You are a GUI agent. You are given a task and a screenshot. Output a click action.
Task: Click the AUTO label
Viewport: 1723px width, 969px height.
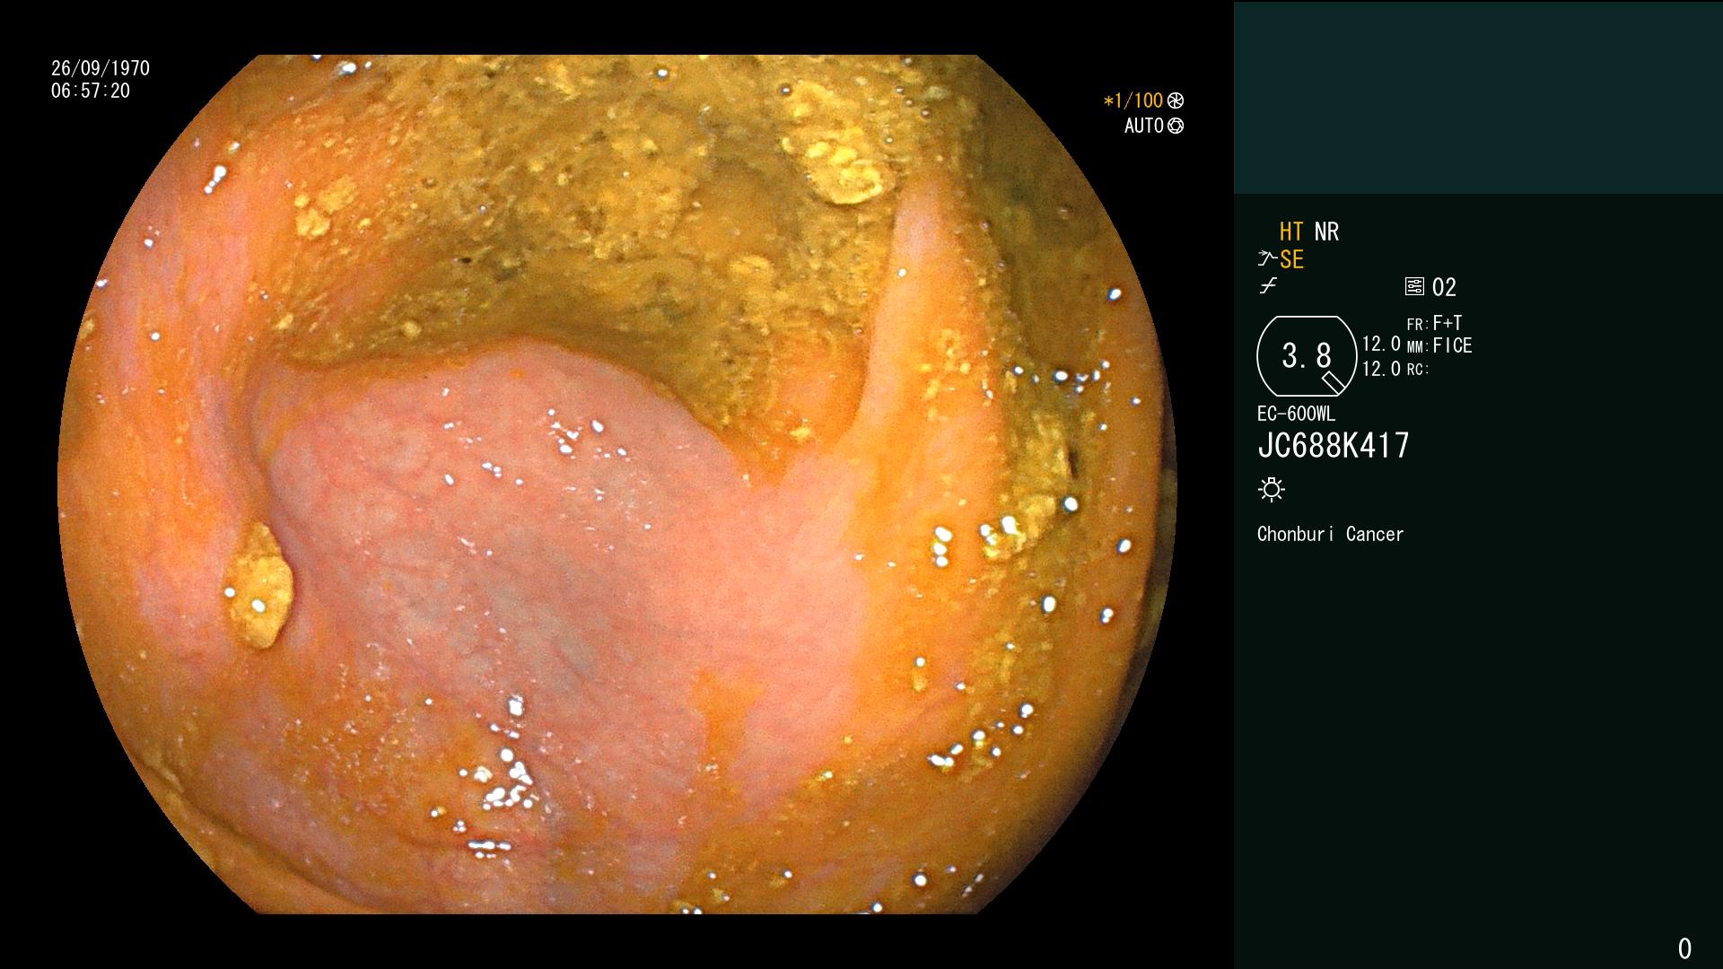pos(1144,126)
